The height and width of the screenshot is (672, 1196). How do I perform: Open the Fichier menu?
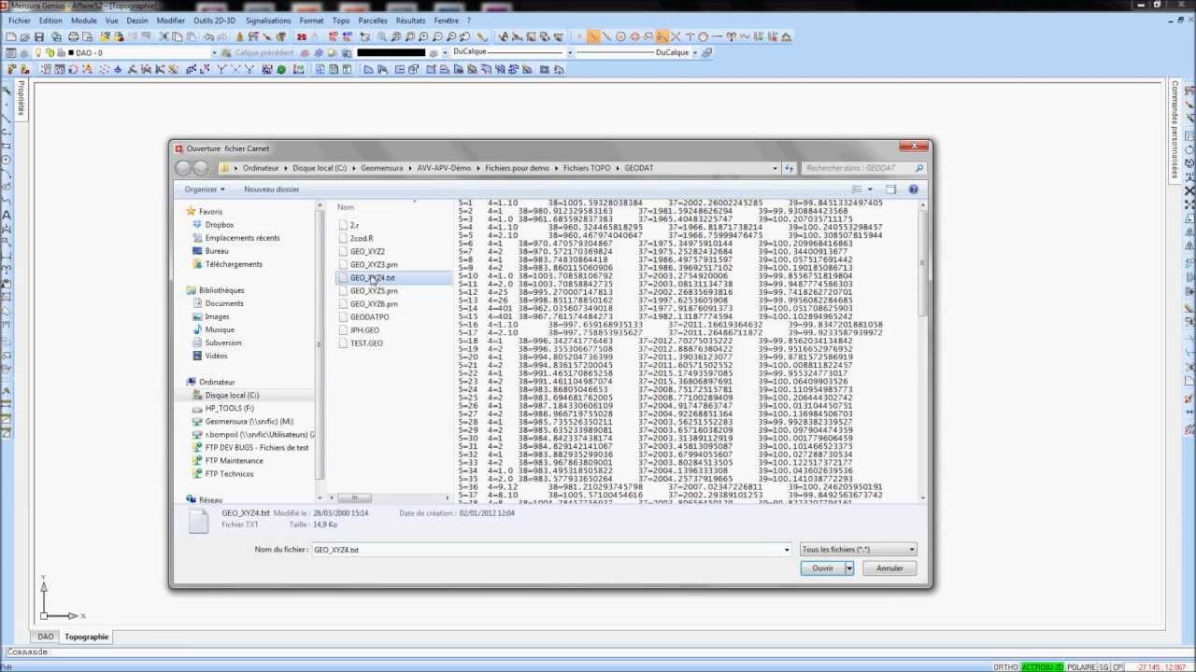[x=19, y=21]
